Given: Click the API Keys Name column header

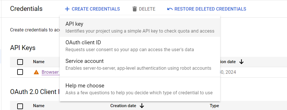Looking at the screenshot, I should (x=39, y=62).
